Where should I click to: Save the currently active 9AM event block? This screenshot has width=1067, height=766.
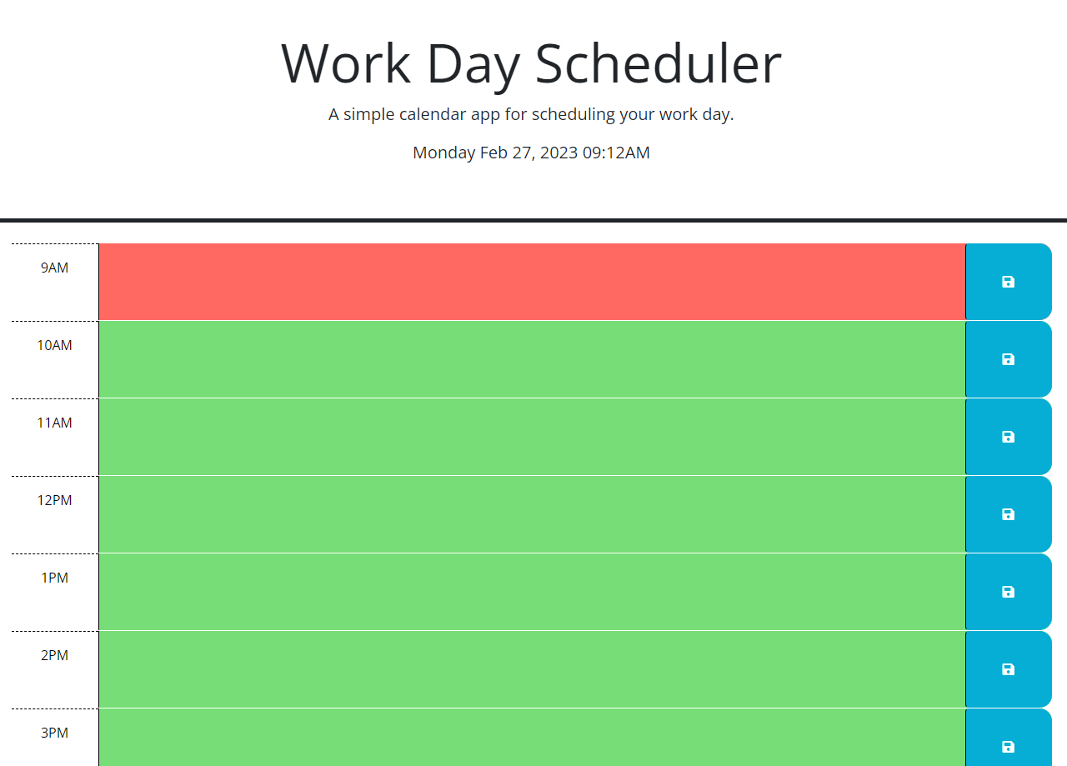coord(1008,281)
